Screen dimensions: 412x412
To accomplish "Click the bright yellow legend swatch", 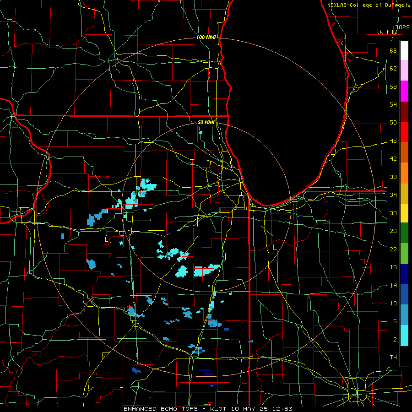I will pyautogui.click(x=404, y=213).
